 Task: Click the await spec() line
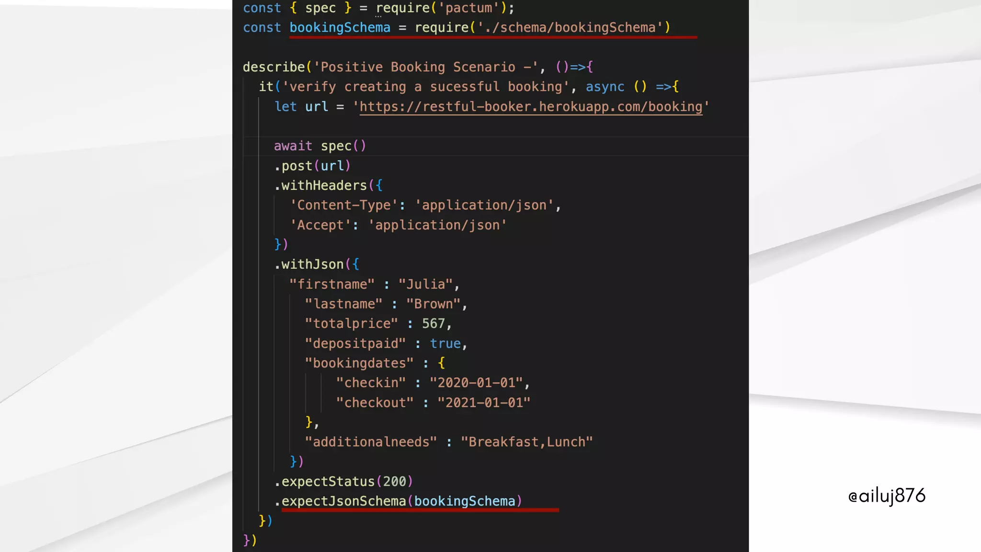tap(320, 146)
